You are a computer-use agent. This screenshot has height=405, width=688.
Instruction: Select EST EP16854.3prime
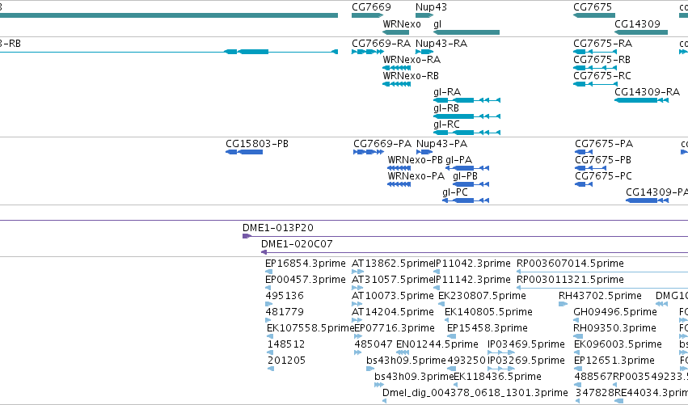(x=306, y=264)
